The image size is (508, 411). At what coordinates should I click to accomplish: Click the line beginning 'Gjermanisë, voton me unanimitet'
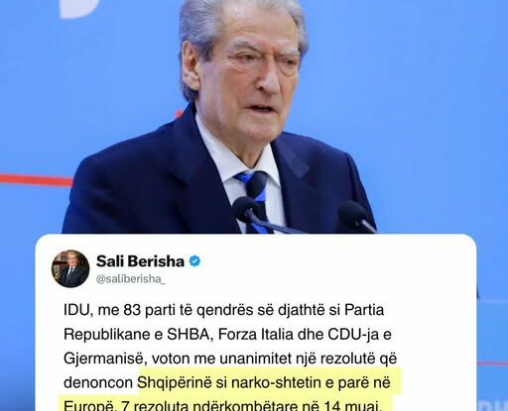[230, 359]
